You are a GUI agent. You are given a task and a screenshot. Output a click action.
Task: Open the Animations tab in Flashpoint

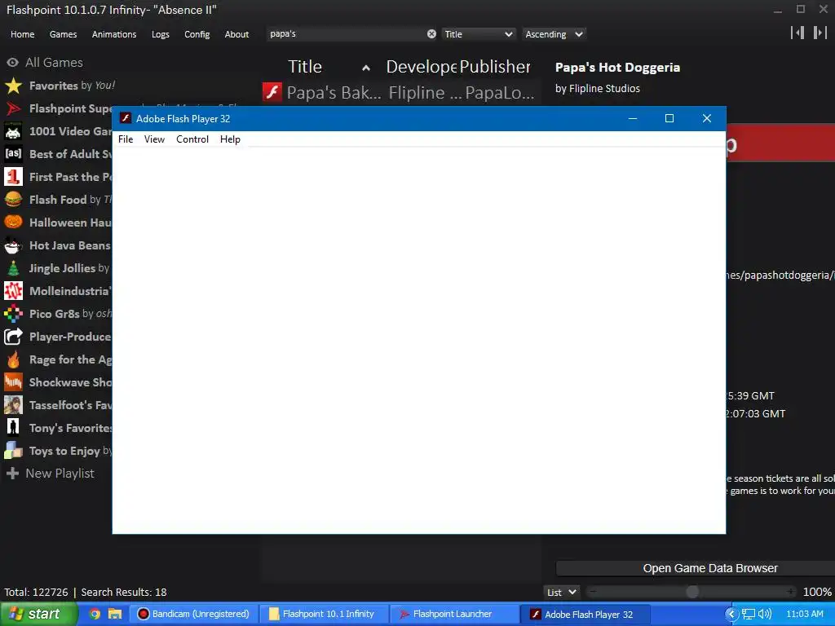click(x=114, y=34)
